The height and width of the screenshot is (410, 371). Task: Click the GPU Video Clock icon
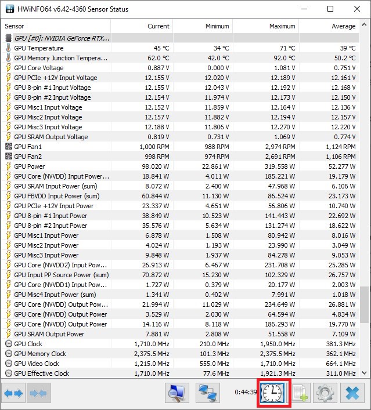click(9, 364)
